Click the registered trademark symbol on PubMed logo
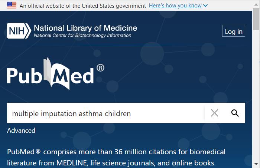This screenshot has height=168, width=260. point(100,68)
